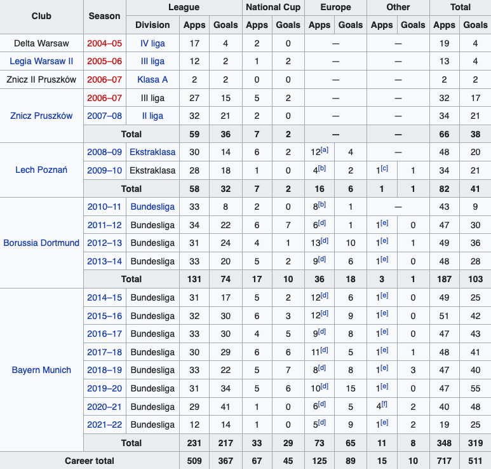Click footnote [e] in the 2018–19 Other apps
The width and height of the screenshot is (491, 469).
pyautogui.click(x=384, y=368)
